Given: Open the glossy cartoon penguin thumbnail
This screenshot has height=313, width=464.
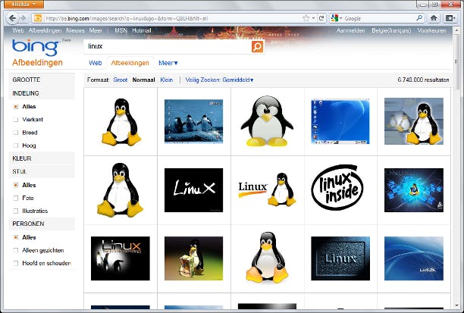Looking at the screenshot, I should (x=267, y=121).
